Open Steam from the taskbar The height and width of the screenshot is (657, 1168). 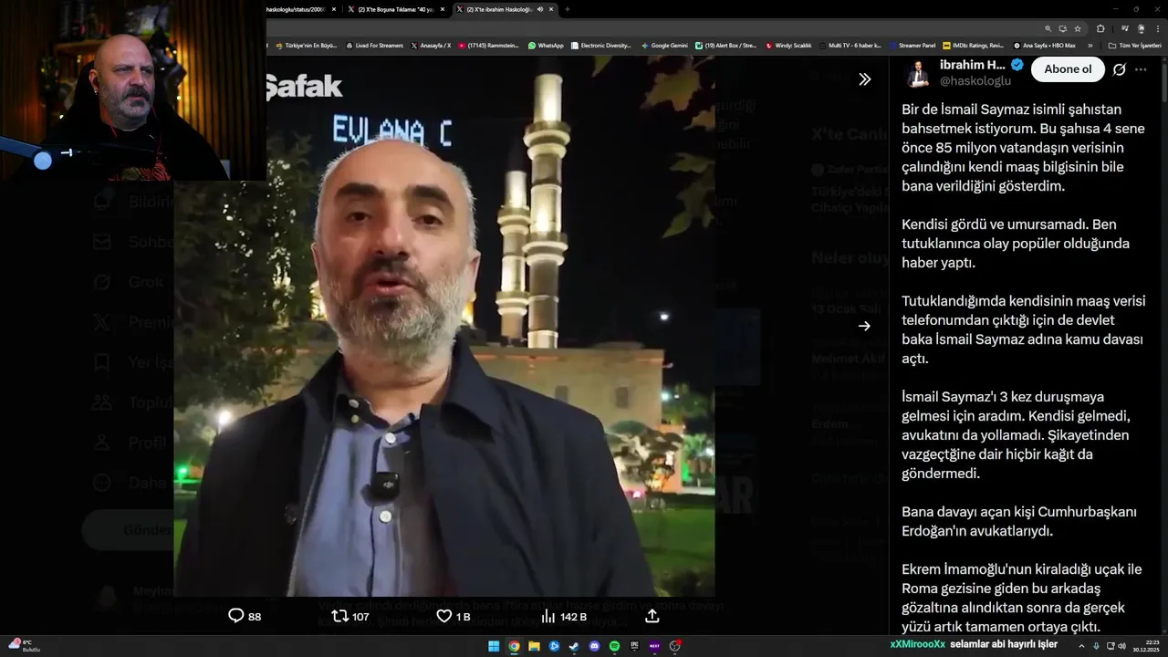click(574, 646)
